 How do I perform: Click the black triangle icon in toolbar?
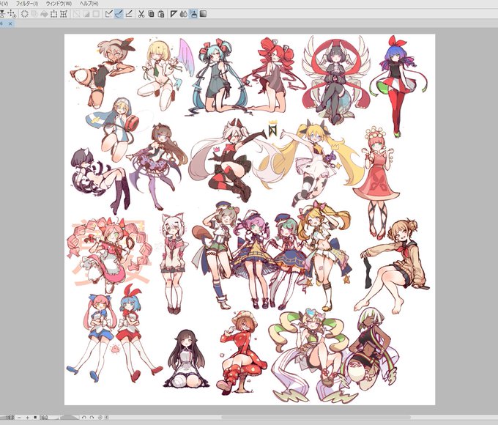174,14
